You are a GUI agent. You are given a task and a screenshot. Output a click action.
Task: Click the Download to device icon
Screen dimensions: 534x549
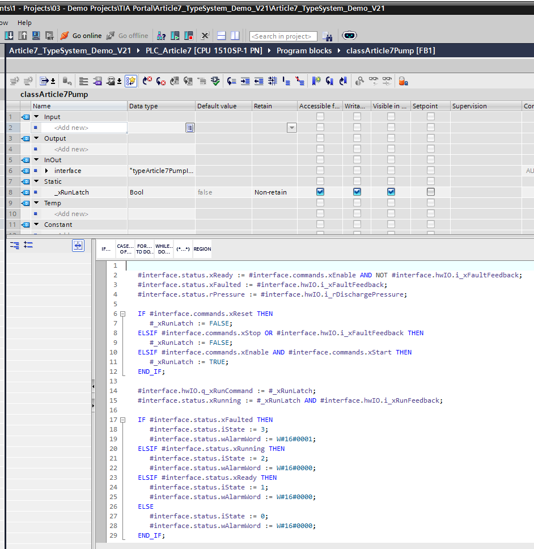click(9, 35)
